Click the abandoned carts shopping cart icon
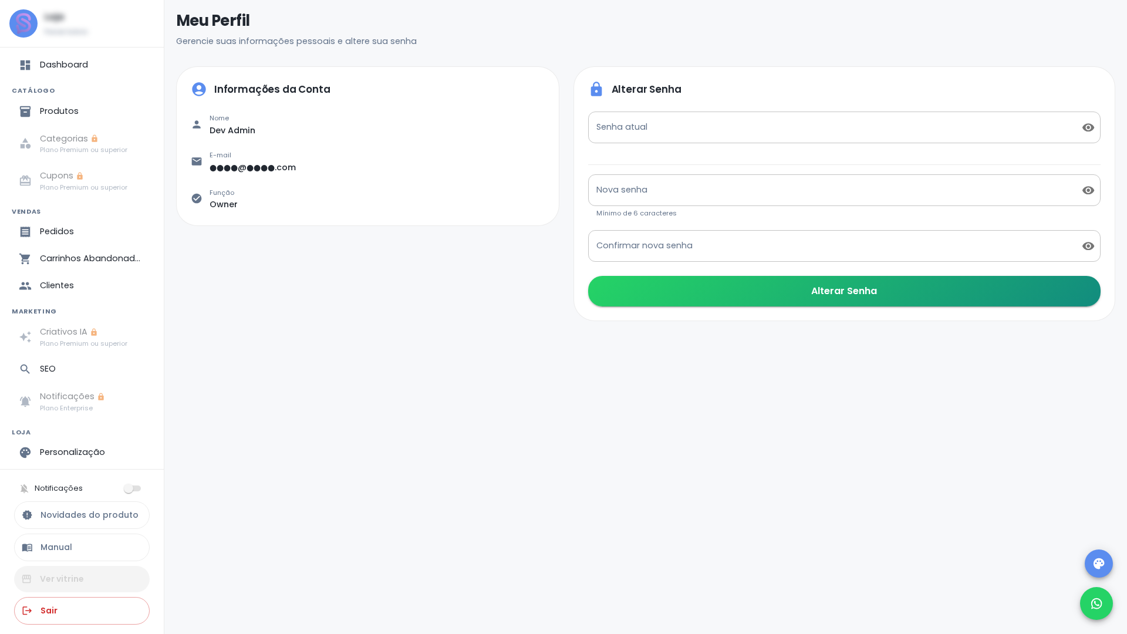1127x634 pixels. (x=25, y=259)
